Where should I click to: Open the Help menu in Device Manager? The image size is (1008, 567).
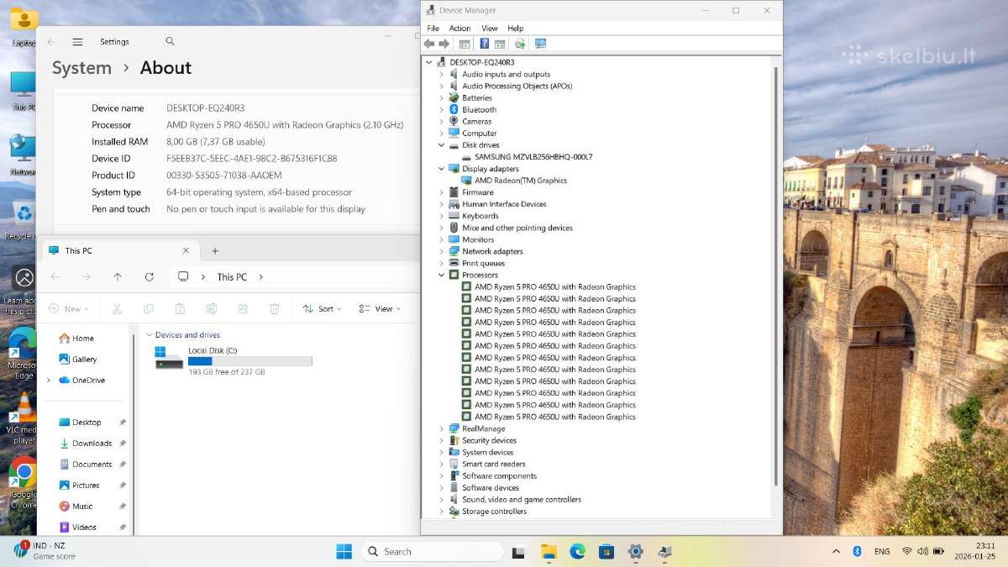(515, 29)
